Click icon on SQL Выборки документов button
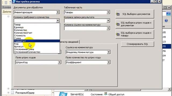Viewport: 172px width, 96px height. pyautogui.click(x=118, y=14)
